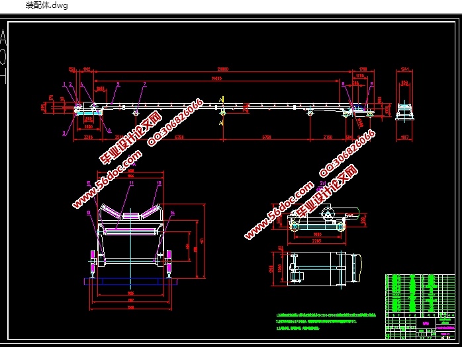The width and height of the screenshot is (462, 347).
Task: Click part balloon number 11 label
Action: (131, 183)
